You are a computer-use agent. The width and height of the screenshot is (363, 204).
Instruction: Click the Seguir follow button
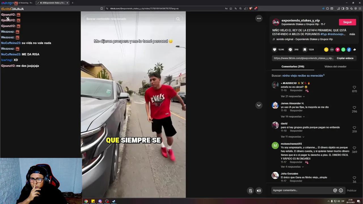tap(347, 22)
